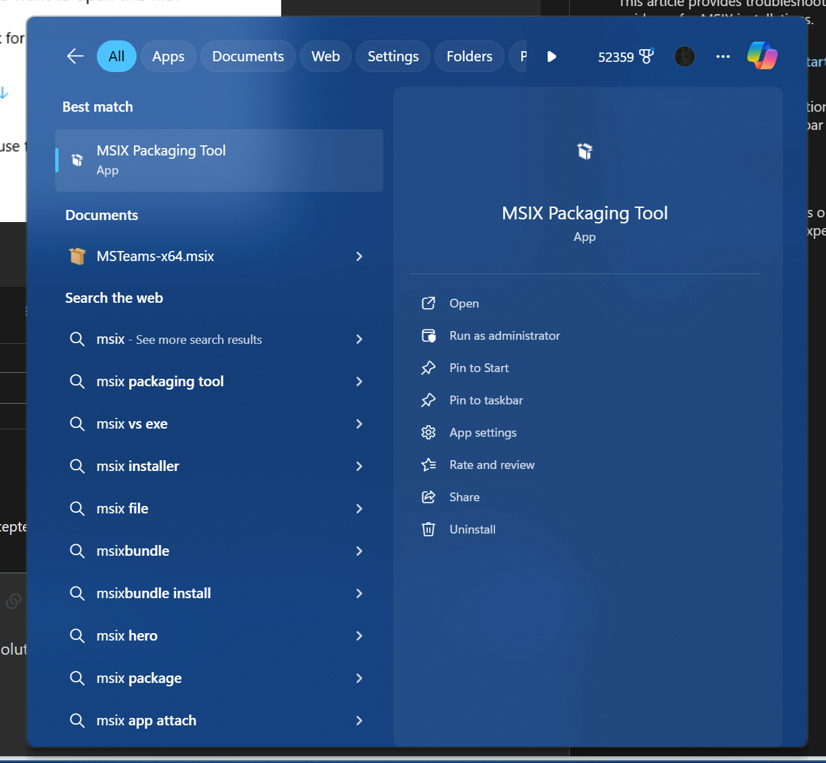
Task: Open the 52359 rewards points badge
Action: click(x=626, y=57)
